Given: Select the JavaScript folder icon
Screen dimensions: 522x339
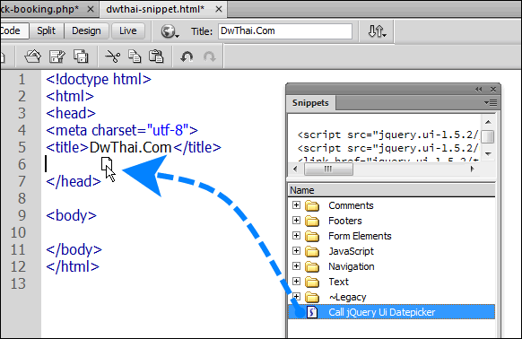Looking at the screenshot, I should pos(312,251).
